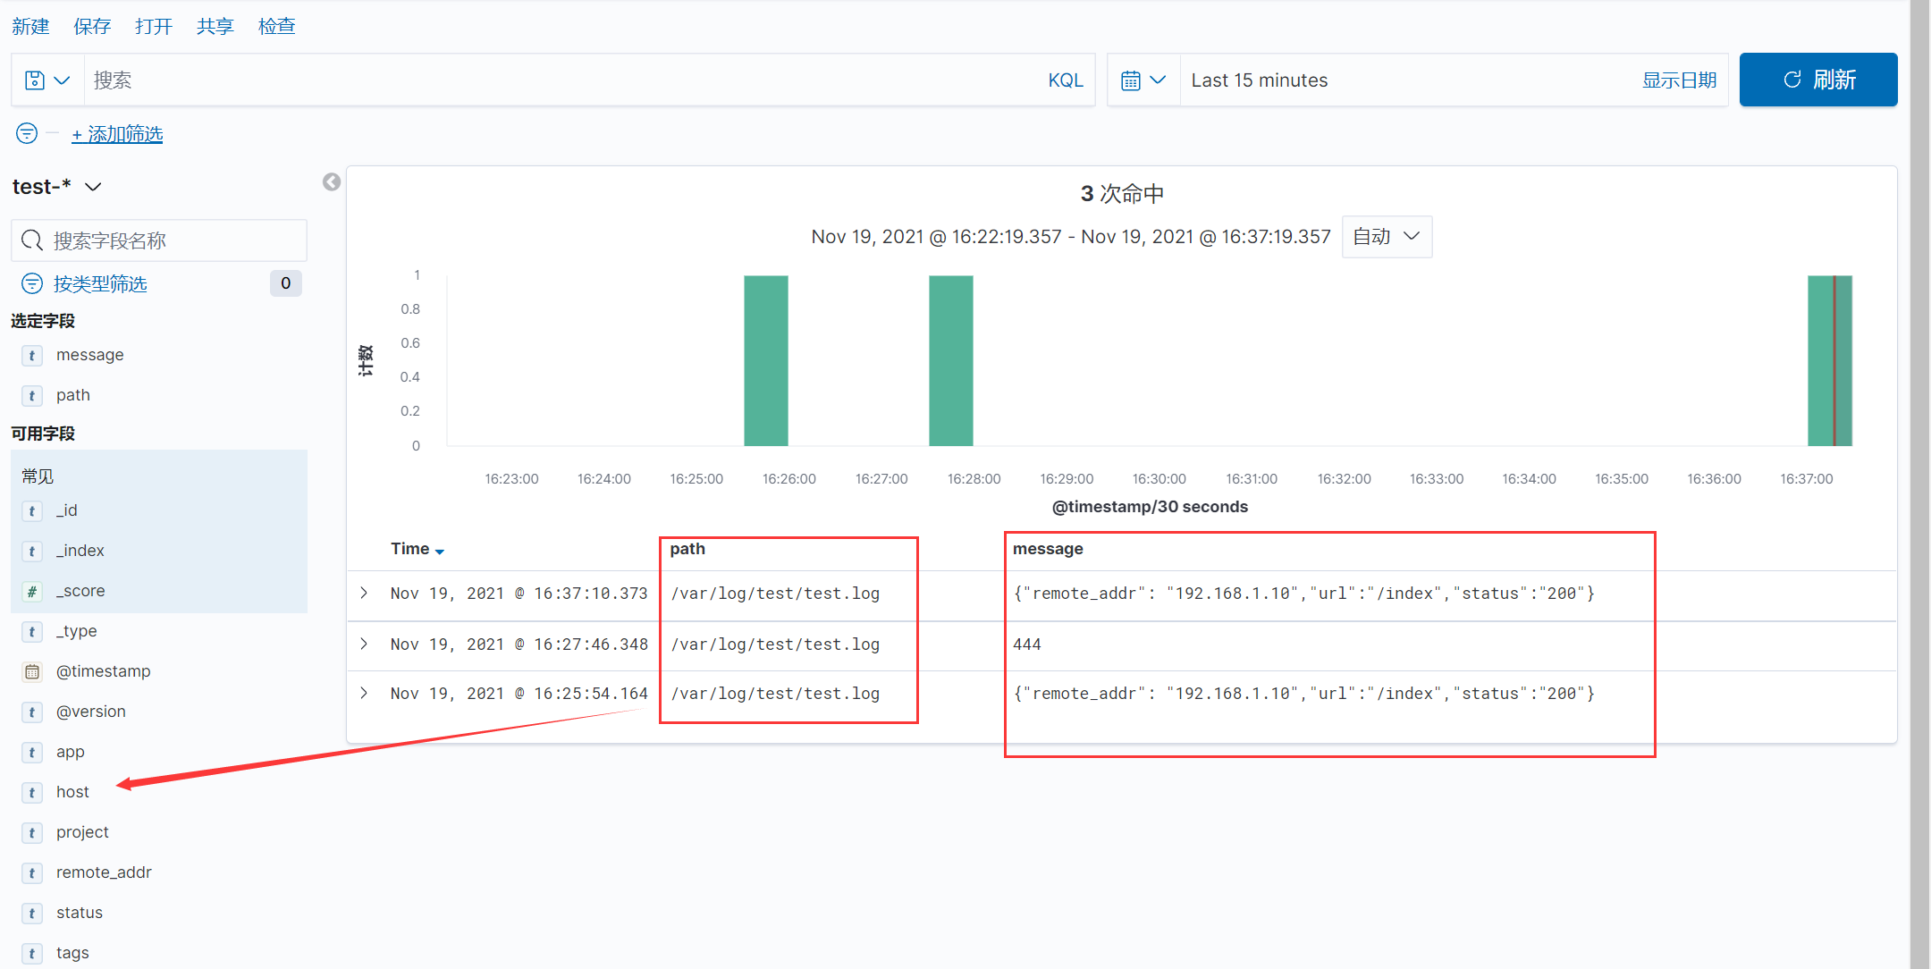The width and height of the screenshot is (1931, 969).
Task: Open the 自动 interval dropdown
Action: pos(1387,237)
